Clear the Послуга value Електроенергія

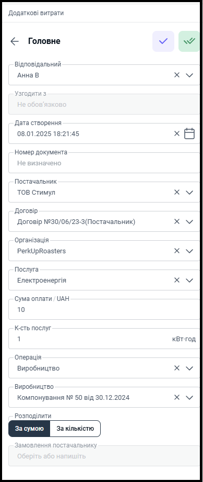coord(176,281)
